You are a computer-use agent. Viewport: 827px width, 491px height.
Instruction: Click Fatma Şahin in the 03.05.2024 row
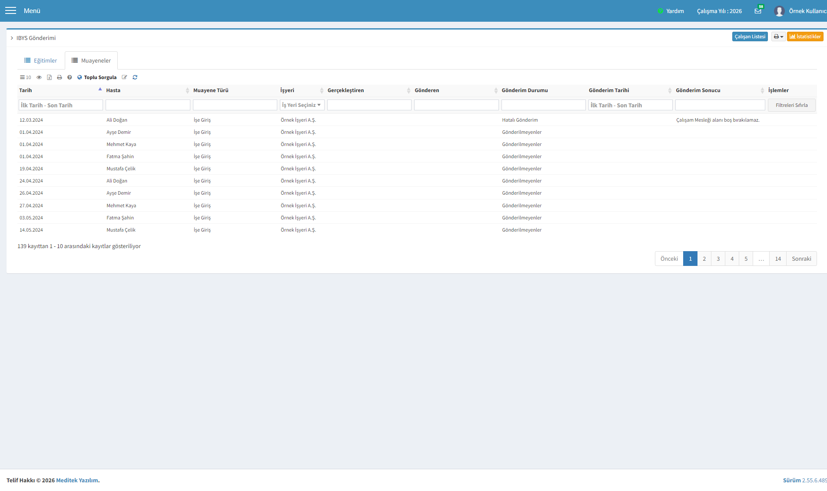click(x=120, y=218)
